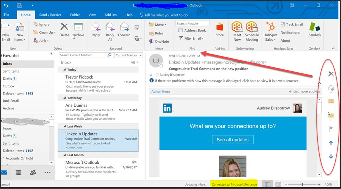
Task: Click Ignore conversation button
Action: pos(41,25)
